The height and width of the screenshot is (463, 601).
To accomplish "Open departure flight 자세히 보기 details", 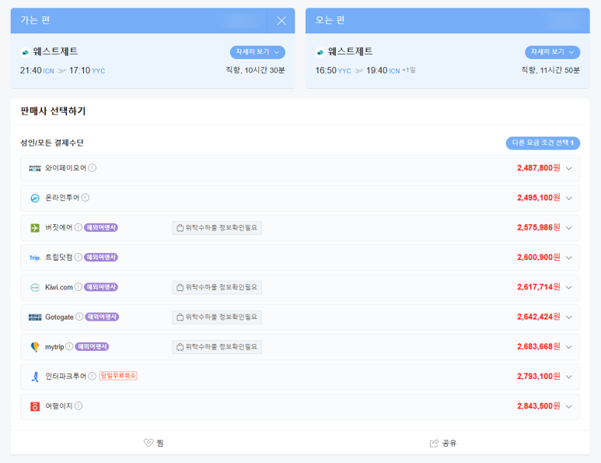I will (257, 52).
